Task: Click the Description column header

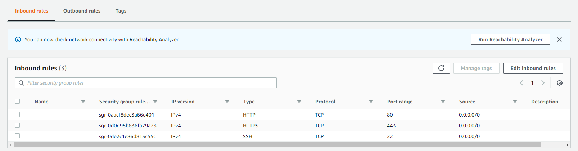Action: 545,102
